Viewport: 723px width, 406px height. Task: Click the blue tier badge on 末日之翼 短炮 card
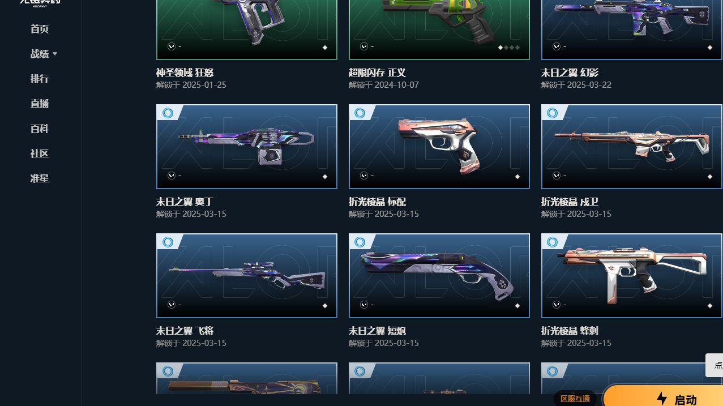(x=360, y=242)
